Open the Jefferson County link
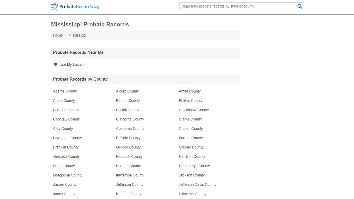Screen dimensions: 354x199 click(130, 184)
